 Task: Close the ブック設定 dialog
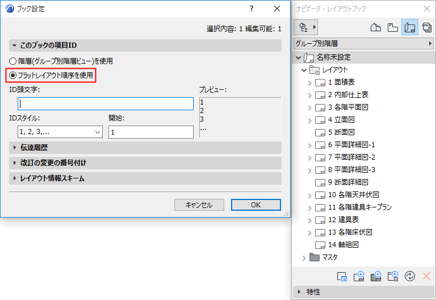tap(277, 9)
